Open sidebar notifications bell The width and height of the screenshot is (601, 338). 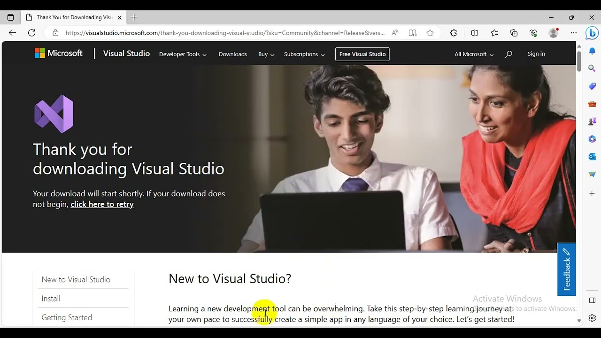click(x=592, y=51)
